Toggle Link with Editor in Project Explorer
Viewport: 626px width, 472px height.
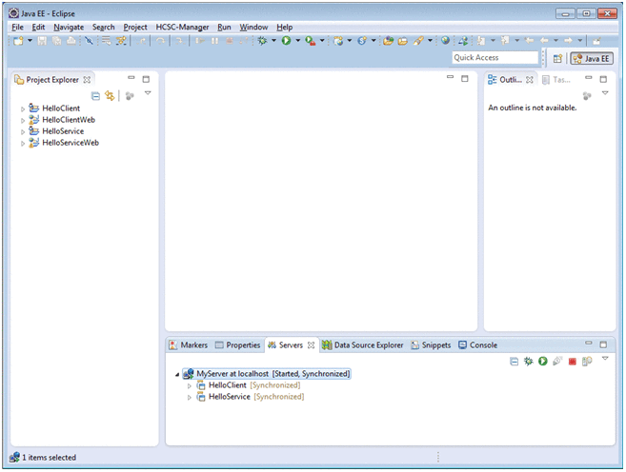point(110,96)
